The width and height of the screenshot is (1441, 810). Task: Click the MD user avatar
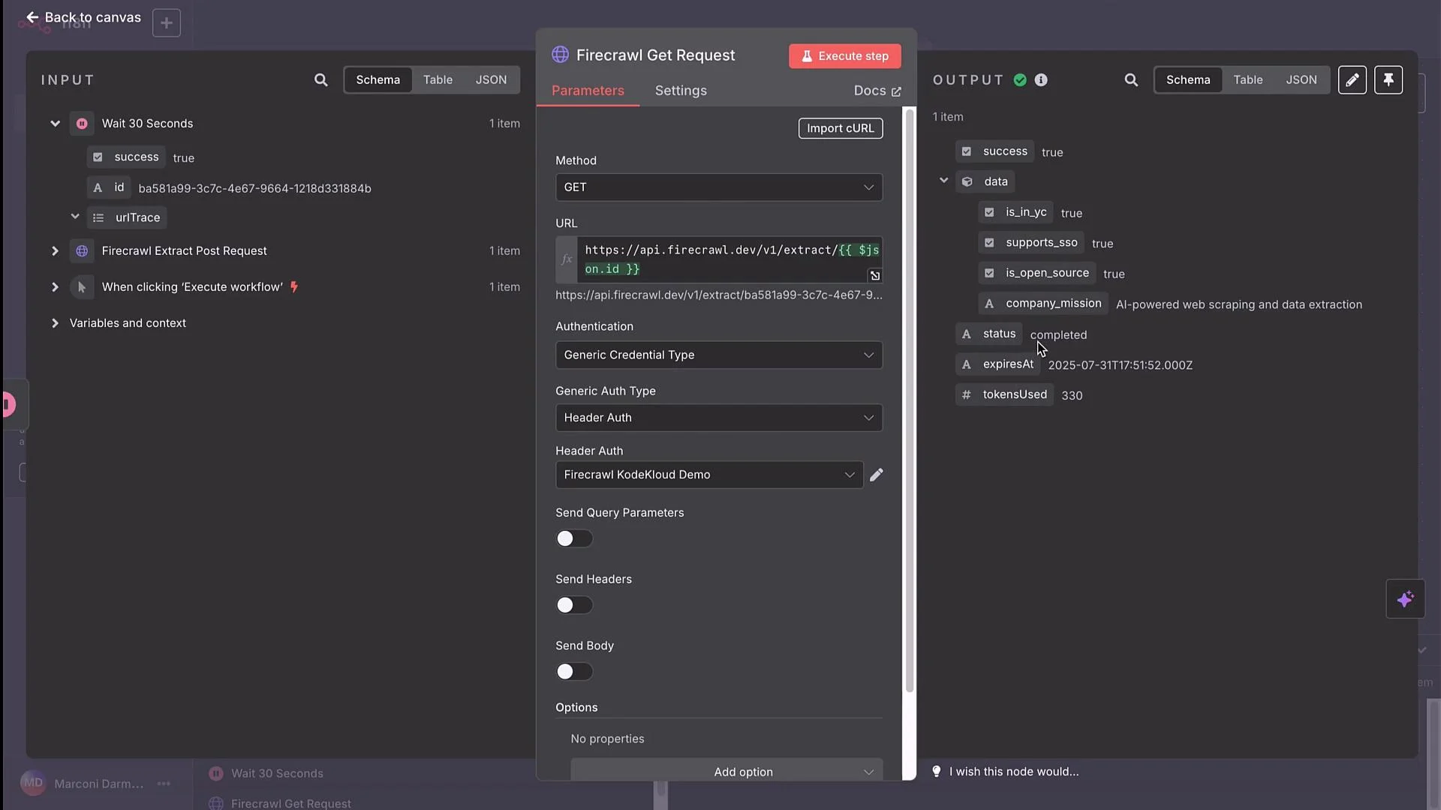click(33, 783)
